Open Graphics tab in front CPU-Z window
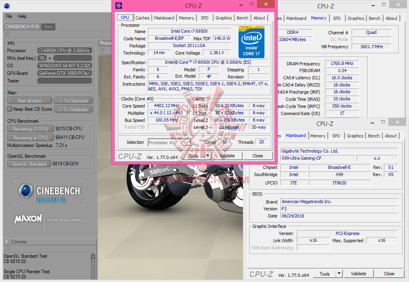Screen dimensions: 409x282 tap(224, 18)
